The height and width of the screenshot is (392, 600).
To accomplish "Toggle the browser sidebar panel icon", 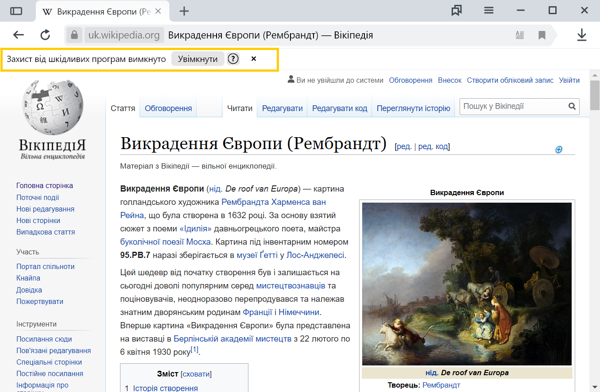I will (x=16, y=11).
